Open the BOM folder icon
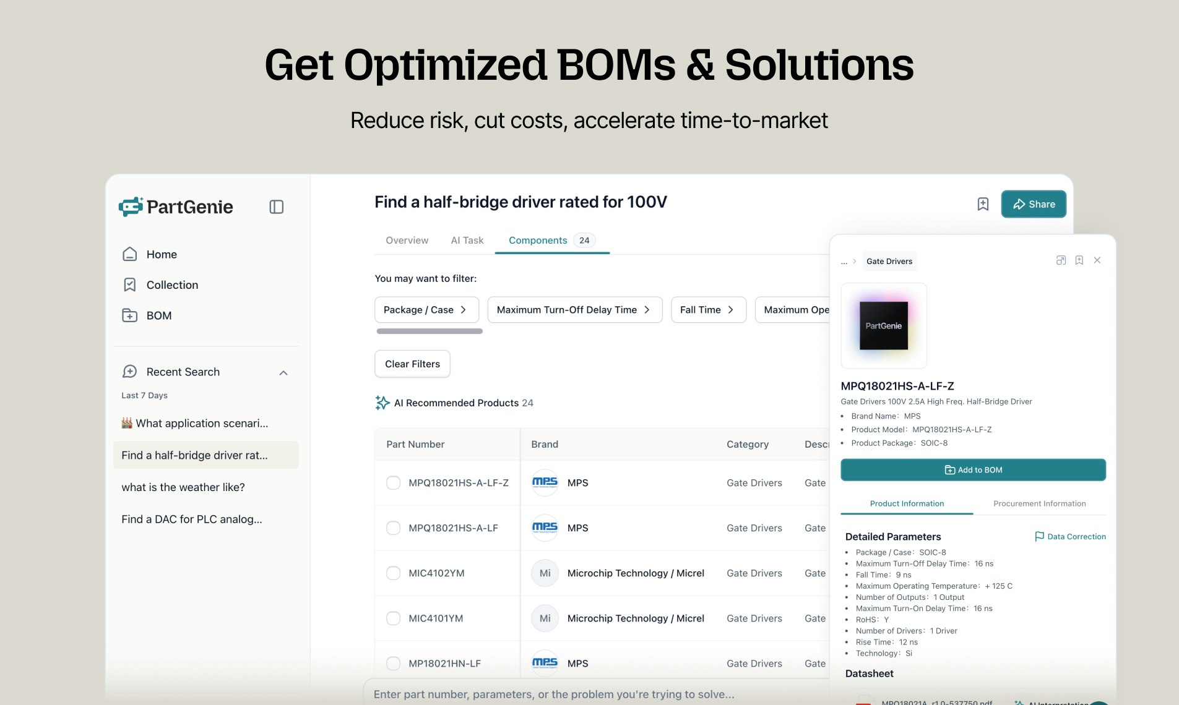1179x705 pixels. (x=130, y=315)
